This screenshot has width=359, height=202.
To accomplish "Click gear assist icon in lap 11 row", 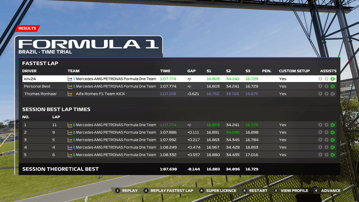I will click(327, 125).
